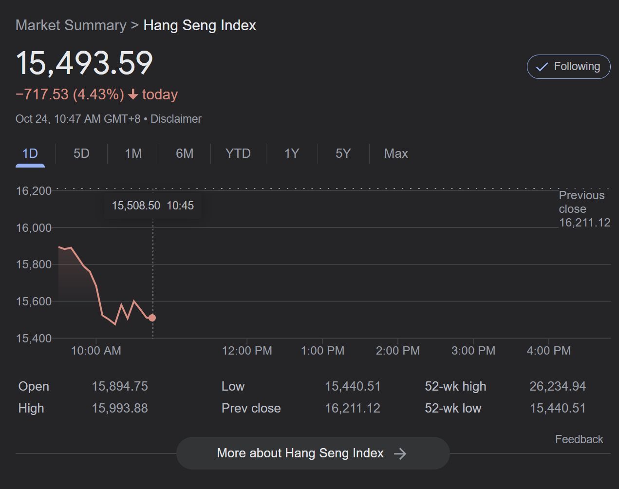Click the Feedback link
Screen dimensions: 619x489
[x=579, y=439]
